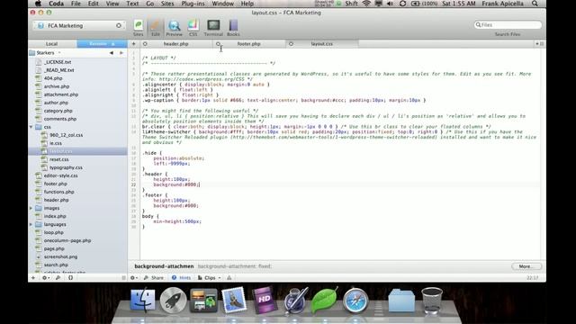Open the Terminal view icon

tap(213, 28)
